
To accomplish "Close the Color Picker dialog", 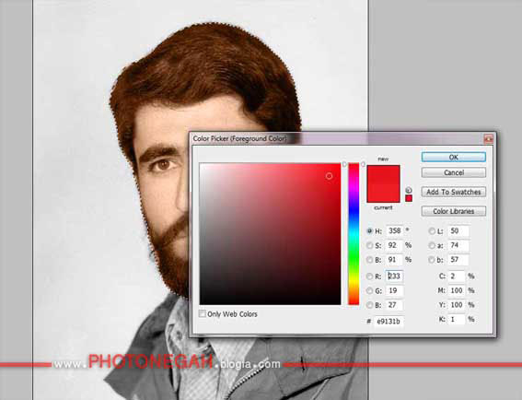I will pyautogui.click(x=488, y=138).
